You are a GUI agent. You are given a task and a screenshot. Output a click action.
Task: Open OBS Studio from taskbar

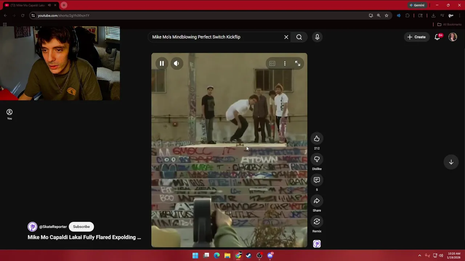259,256
